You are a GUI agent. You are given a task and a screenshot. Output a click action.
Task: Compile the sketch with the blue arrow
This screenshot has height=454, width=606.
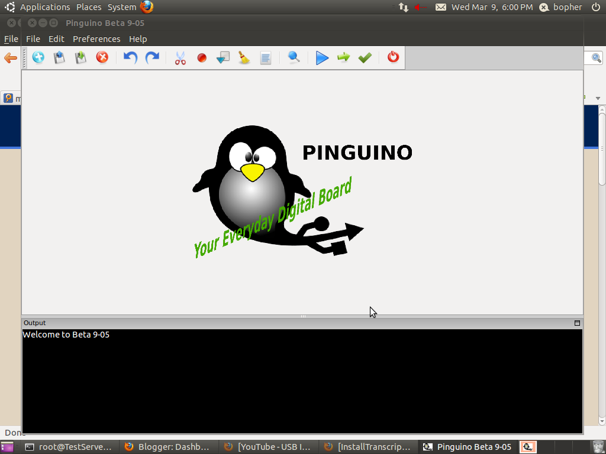pyautogui.click(x=322, y=57)
